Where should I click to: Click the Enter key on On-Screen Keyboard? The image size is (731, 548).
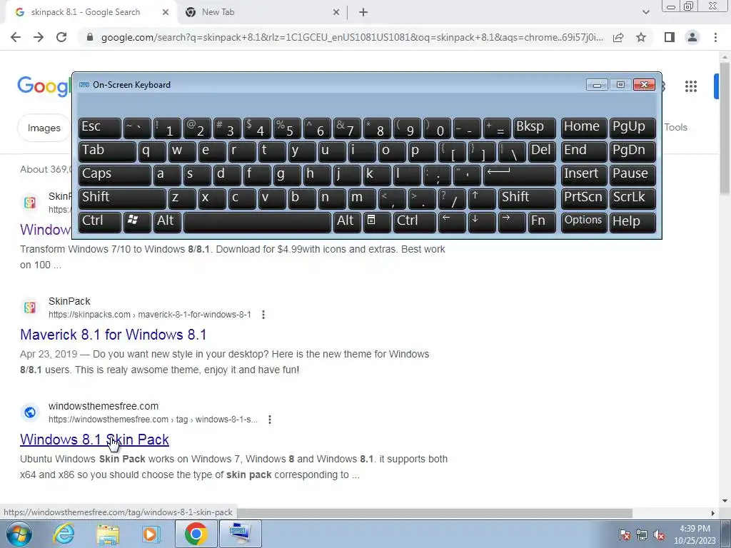tap(520, 176)
